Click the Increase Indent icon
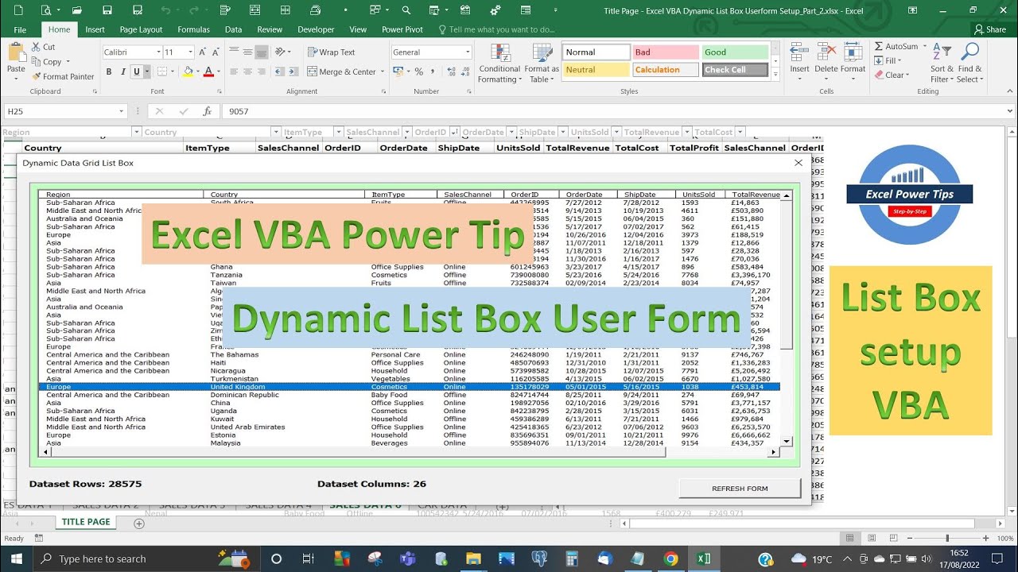Screen dimensions: 1018x572 [x=293, y=71]
